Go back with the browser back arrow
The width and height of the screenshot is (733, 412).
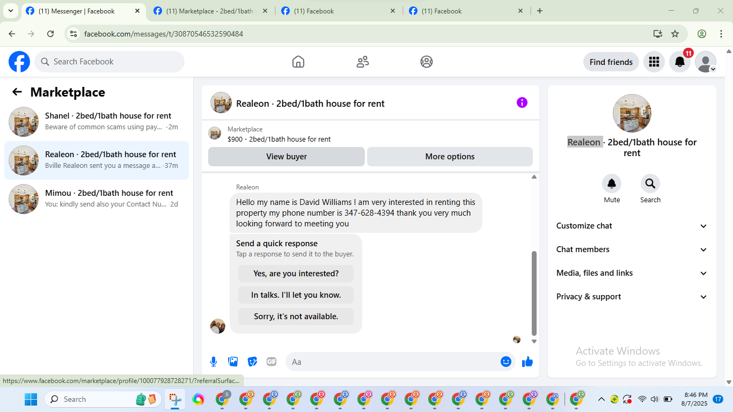click(12, 34)
